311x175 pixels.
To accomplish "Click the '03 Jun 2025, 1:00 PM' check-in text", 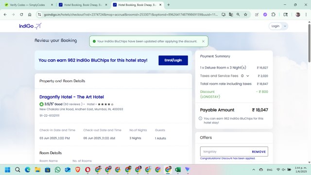I will click(54, 138).
